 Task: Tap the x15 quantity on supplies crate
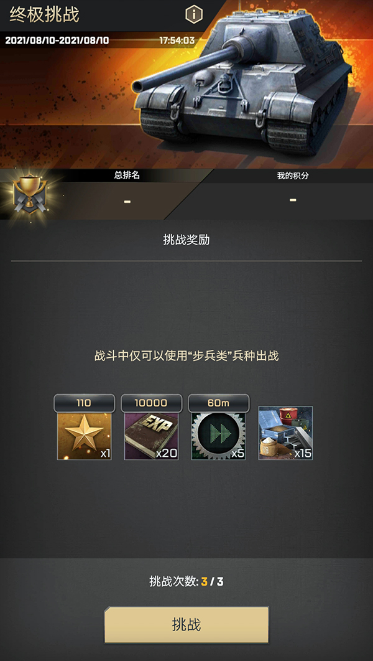point(302,454)
